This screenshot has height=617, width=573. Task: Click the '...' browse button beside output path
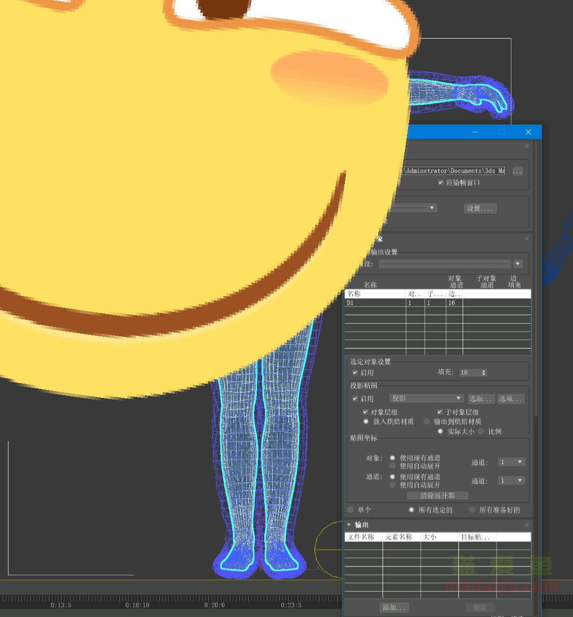point(517,171)
